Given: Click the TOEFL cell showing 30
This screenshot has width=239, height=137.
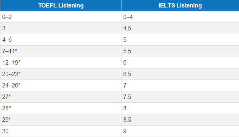Looking at the screenshot, I should (x=61, y=131).
